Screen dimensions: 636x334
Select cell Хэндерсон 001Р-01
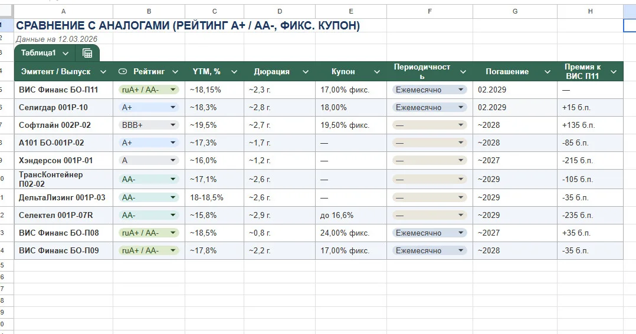pyautogui.click(x=63, y=160)
